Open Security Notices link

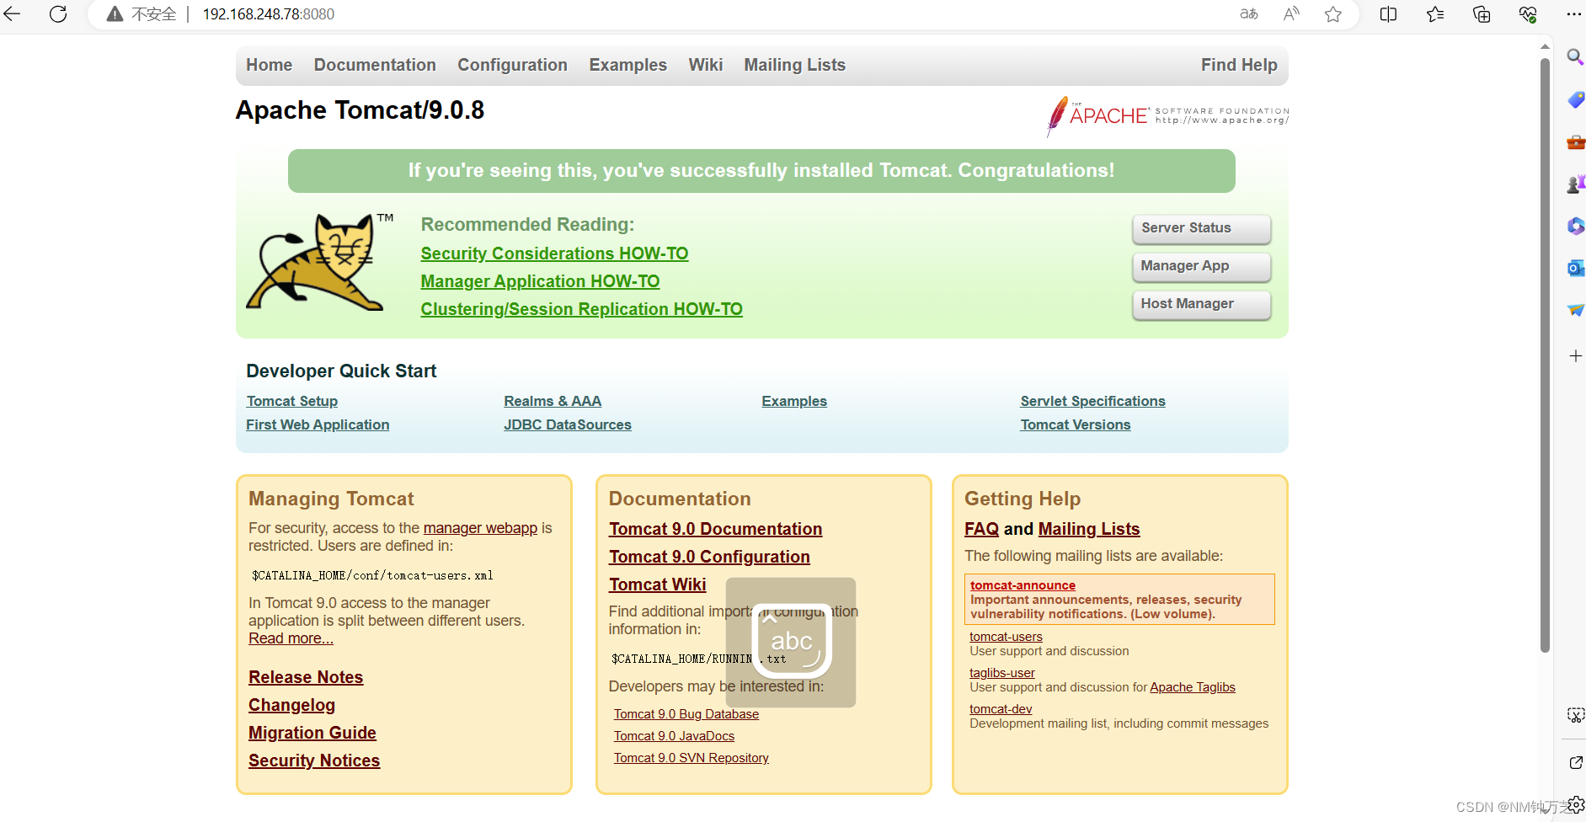(x=314, y=761)
